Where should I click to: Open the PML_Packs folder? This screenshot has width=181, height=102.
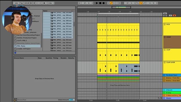(x=27, y=46)
